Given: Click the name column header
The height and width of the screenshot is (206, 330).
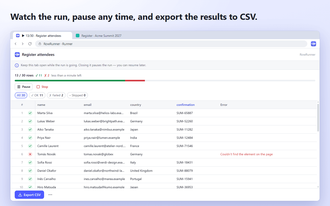Looking at the screenshot, I should [41, 105].
